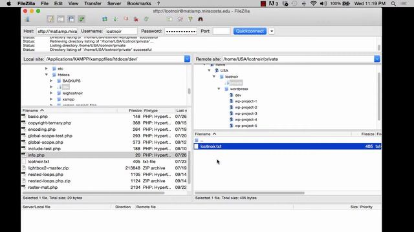Select the dev folder under wordpress
414x232 pixels.
click(238, 95)
